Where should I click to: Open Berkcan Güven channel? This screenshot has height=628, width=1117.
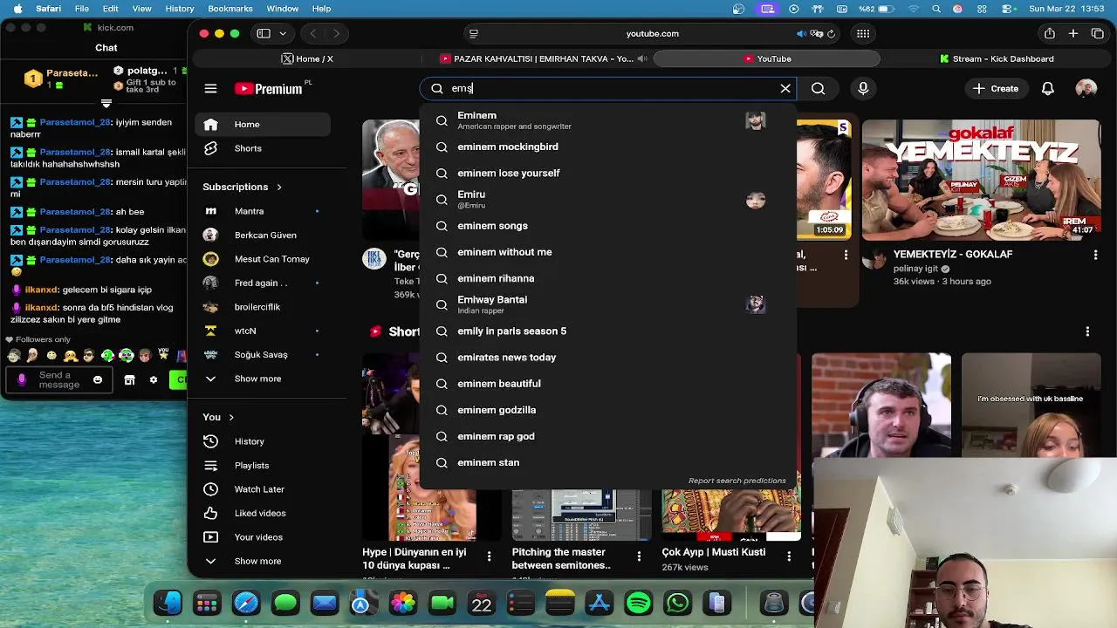tap(263, 235)
